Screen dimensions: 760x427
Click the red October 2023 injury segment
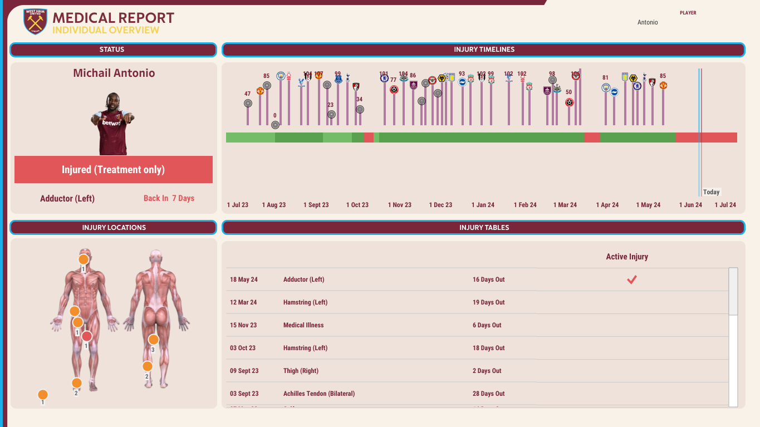(369, 138)
